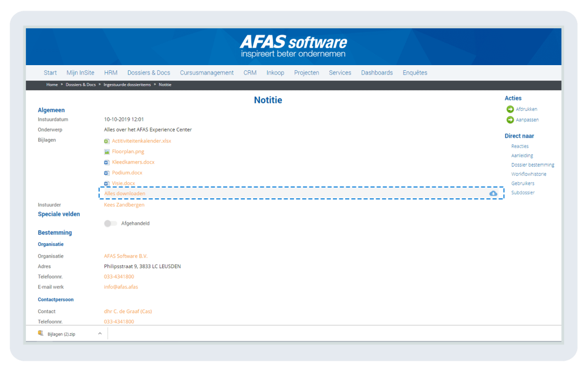Image resolution: width=587 pixels, height=376 pixels.
Task: Enable the Afgehandeld toggle switch
Action: 110,223
